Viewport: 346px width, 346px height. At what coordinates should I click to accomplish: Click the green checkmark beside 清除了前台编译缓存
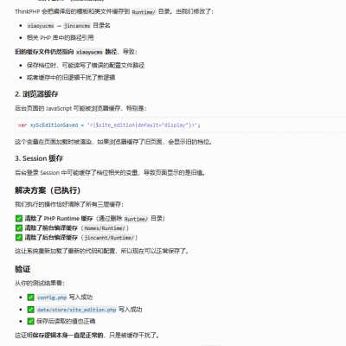(19, 227)
